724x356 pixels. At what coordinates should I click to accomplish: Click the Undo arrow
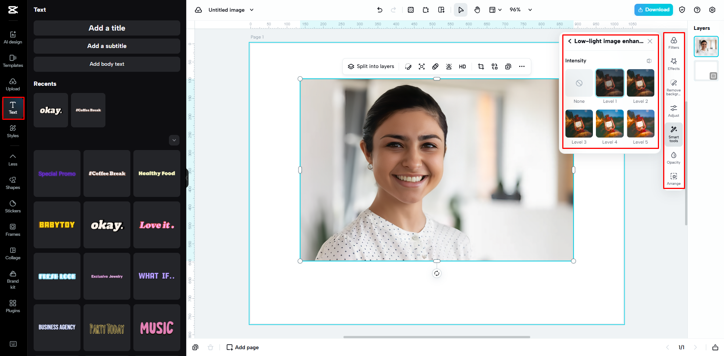pyautogui.click(x=380, y=10)
